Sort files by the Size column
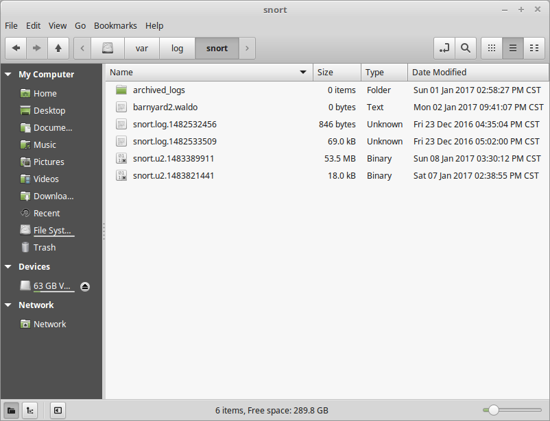This screenshot has height=421, width=550. [x=337, y=72]
